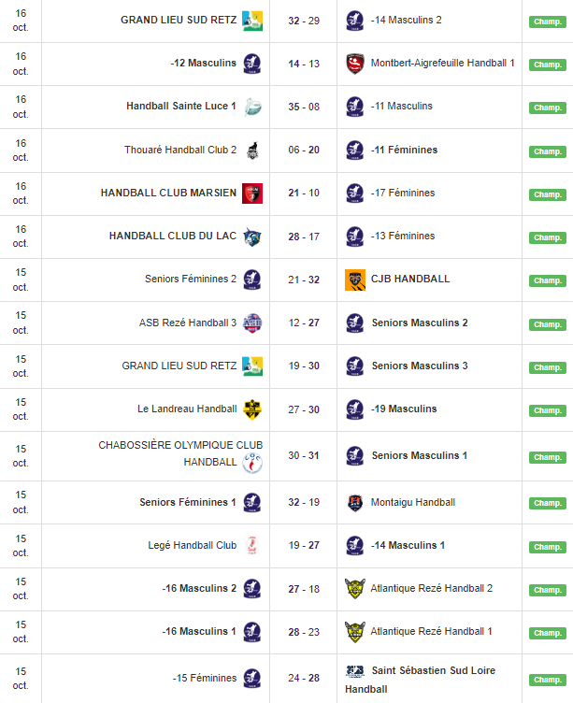Click the Legé Handball Club logo
Image resolution: width=573 pixels, height=703 pixels.
pos(252,545)
